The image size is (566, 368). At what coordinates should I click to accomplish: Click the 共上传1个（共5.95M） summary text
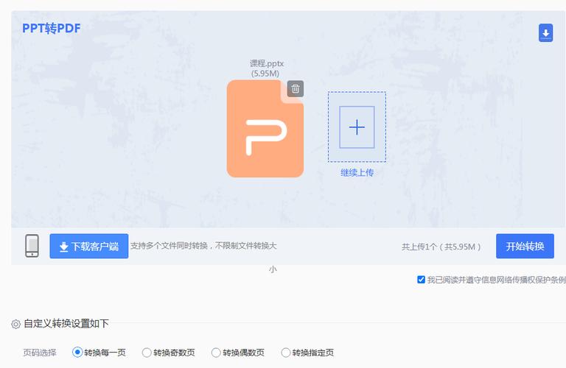coord(441,247)
